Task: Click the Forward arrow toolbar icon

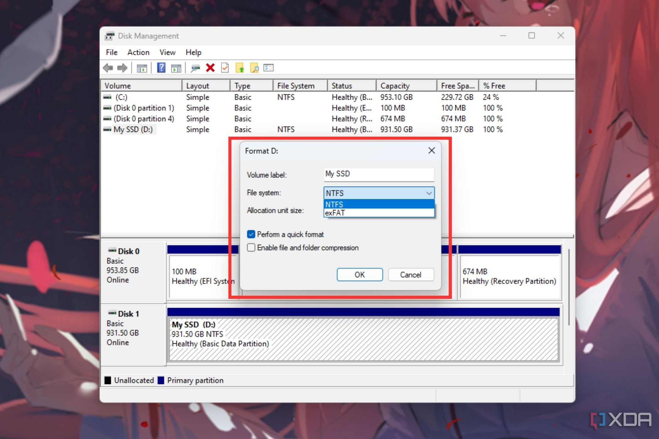Action: [122, 68]
